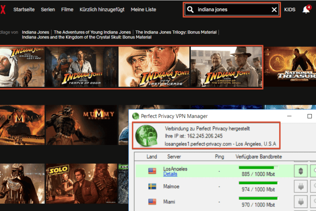Screen dimensions: 316x211
Task: Go to Startseite
Action: pyautogui.click(x=24, y=9)
